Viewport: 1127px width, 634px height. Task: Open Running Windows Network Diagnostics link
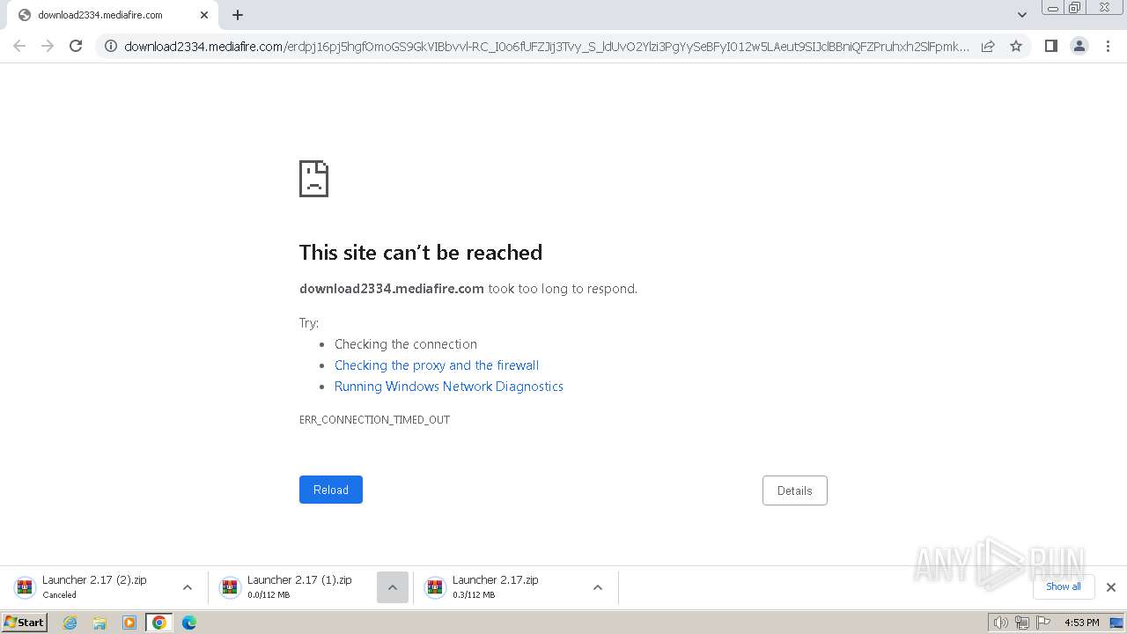click(x=449, y=387)
